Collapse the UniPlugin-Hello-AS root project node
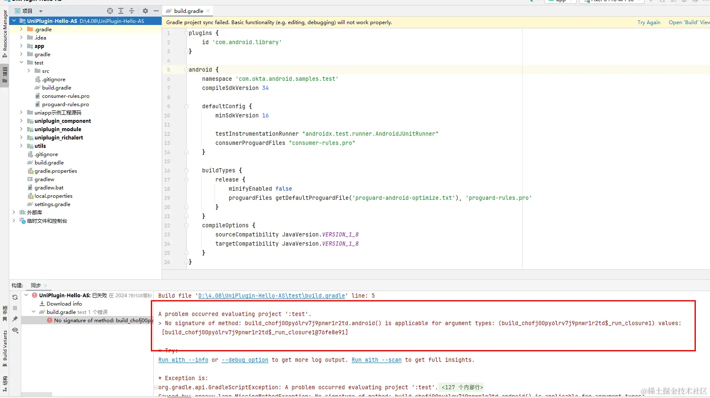710x398 pixels. click(x=14, y=21)
